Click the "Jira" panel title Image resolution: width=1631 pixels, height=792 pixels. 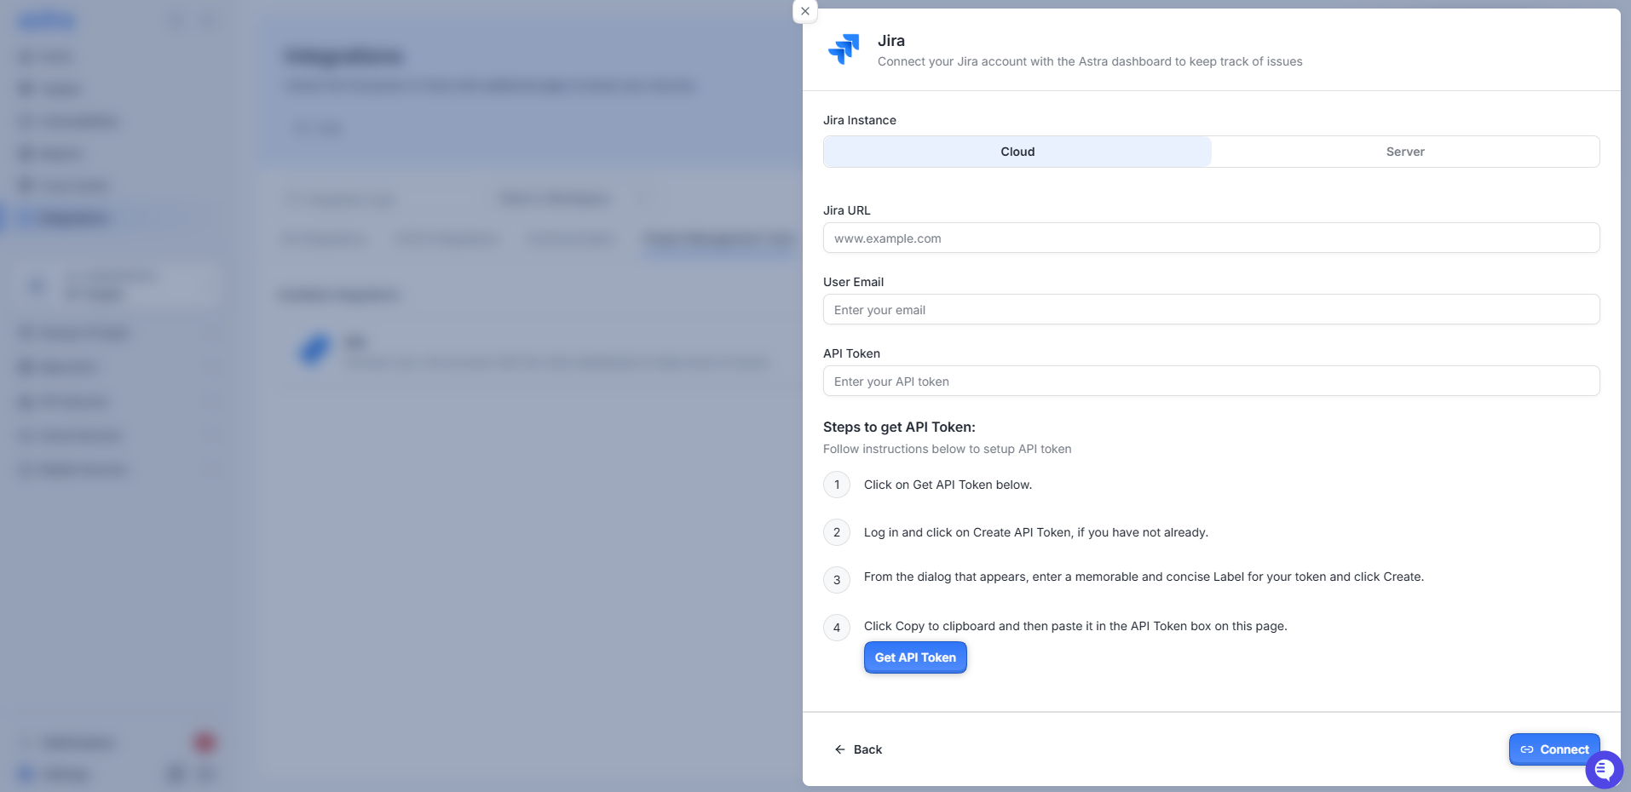click(891, 41)
